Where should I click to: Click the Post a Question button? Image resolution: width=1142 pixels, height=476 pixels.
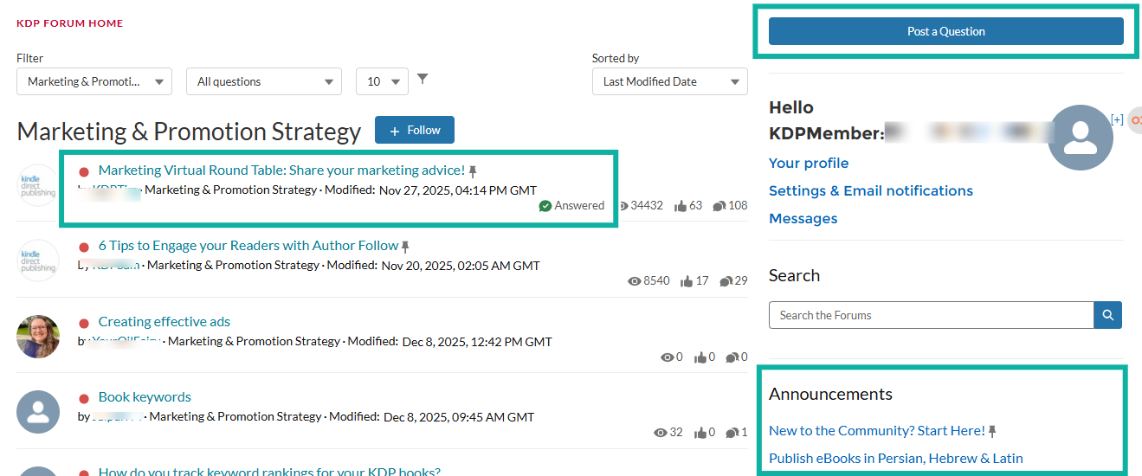pyautogui.click(x=946, y=31)
